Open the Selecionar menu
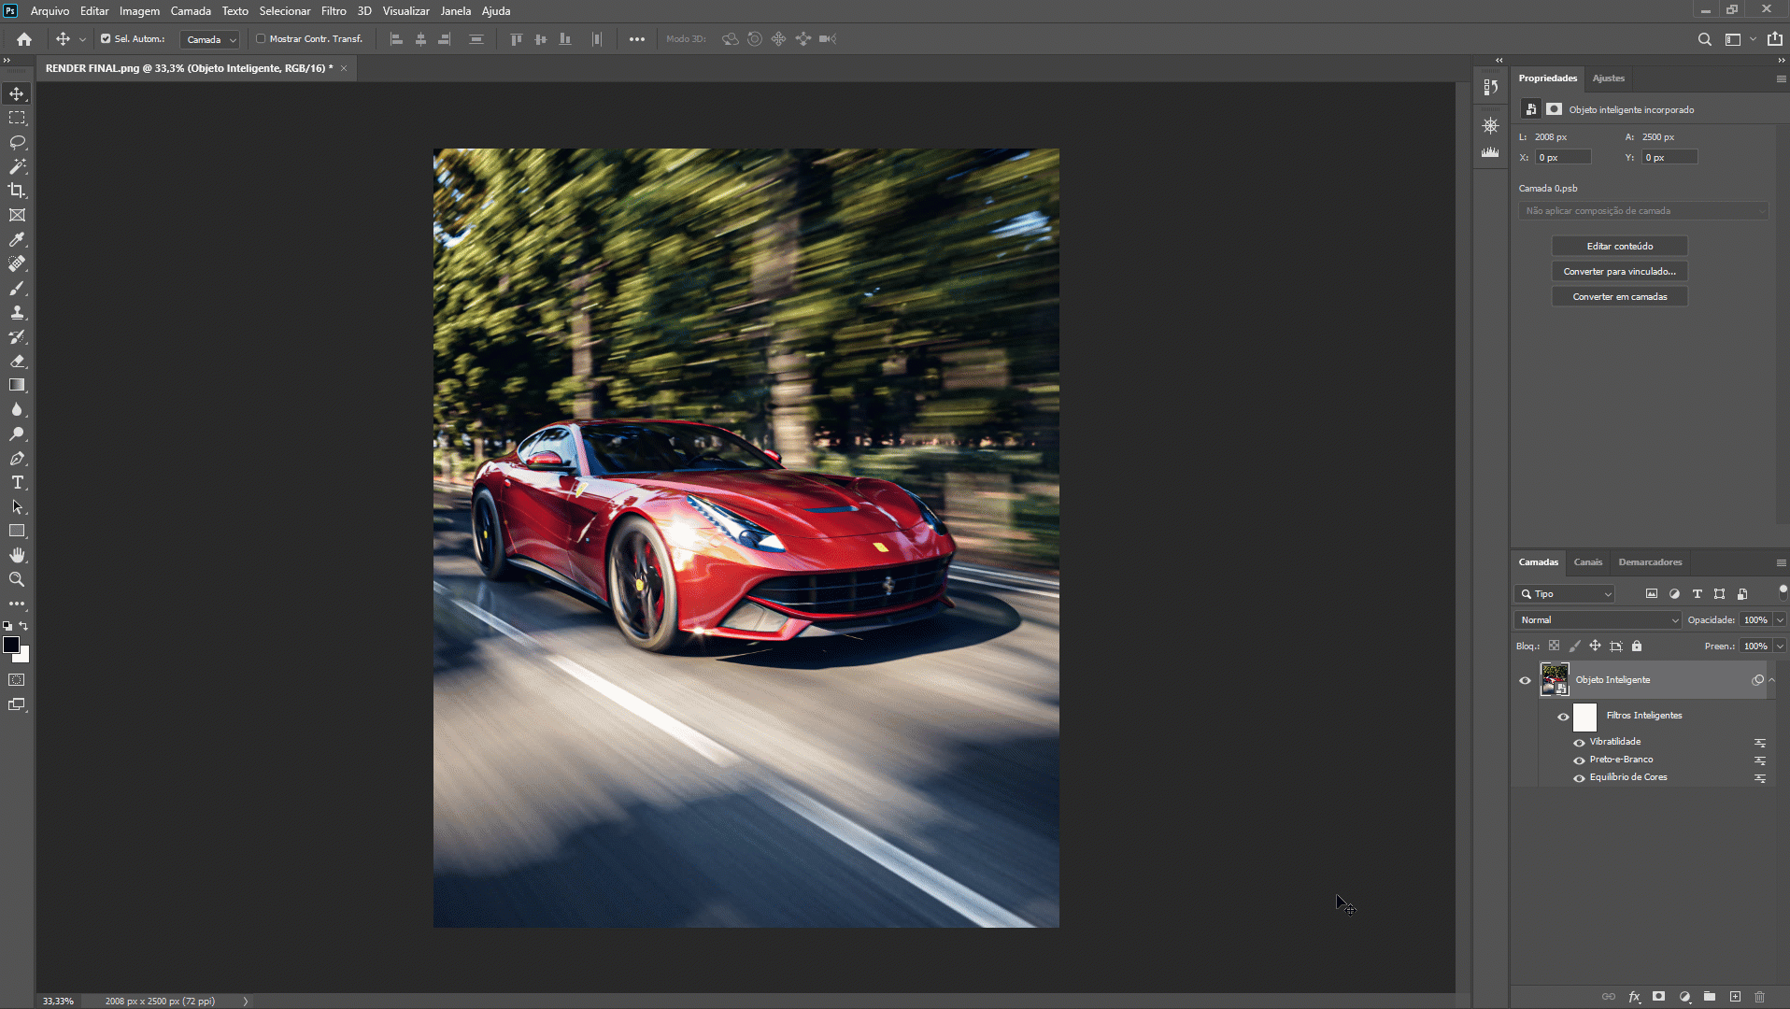Viewport: 1790px width, 1009px height. (x=285, y=11)
